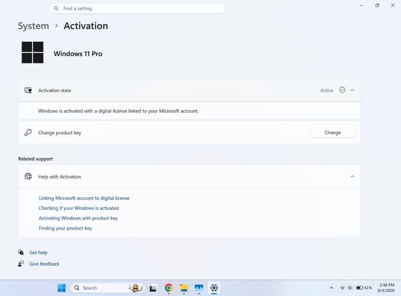
Task: Show hidden system tray icons
Action: [331, 288]
